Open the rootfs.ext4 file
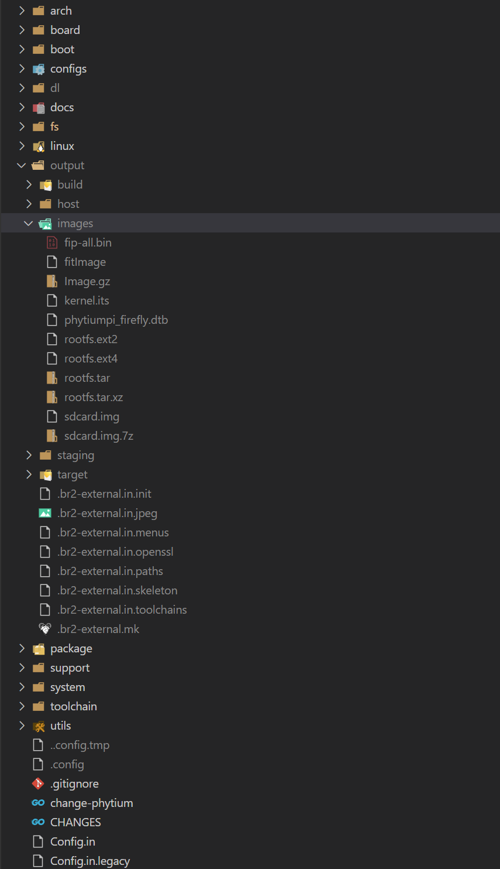The width and height of the screenshot is (500, 869). click(91, 358)
